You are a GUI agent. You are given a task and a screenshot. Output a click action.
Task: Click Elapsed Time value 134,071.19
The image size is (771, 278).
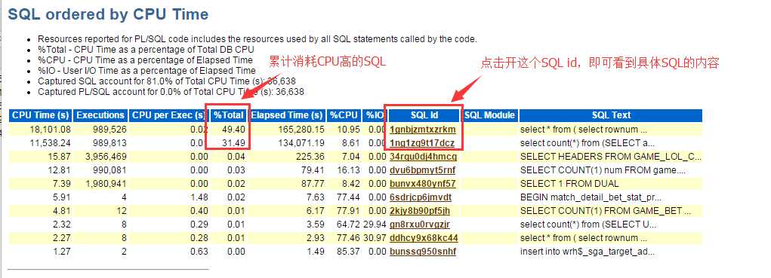pos(301,143)
